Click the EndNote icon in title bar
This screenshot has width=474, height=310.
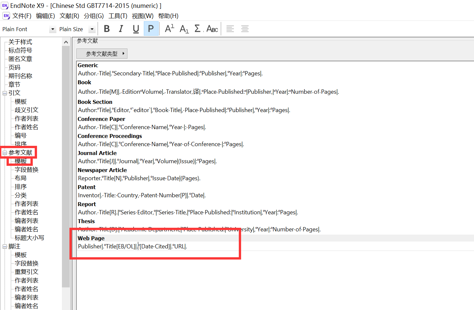(x=5, y=6)
